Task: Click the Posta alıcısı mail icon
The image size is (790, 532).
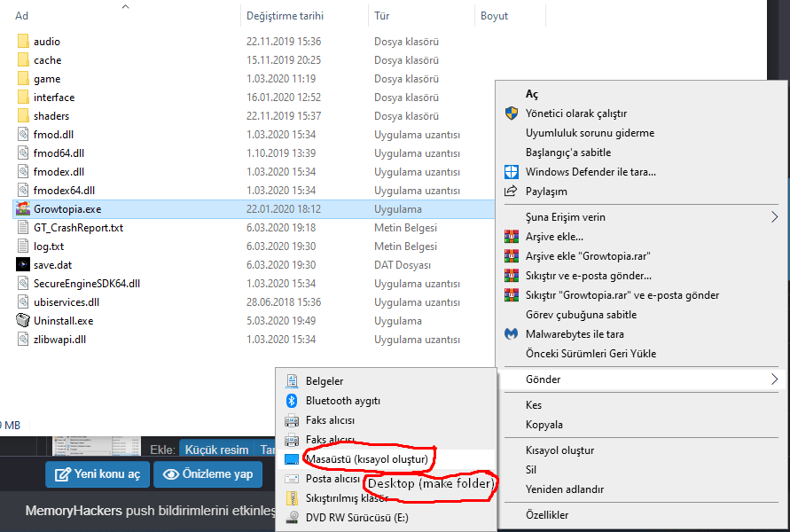Action: 292,479
